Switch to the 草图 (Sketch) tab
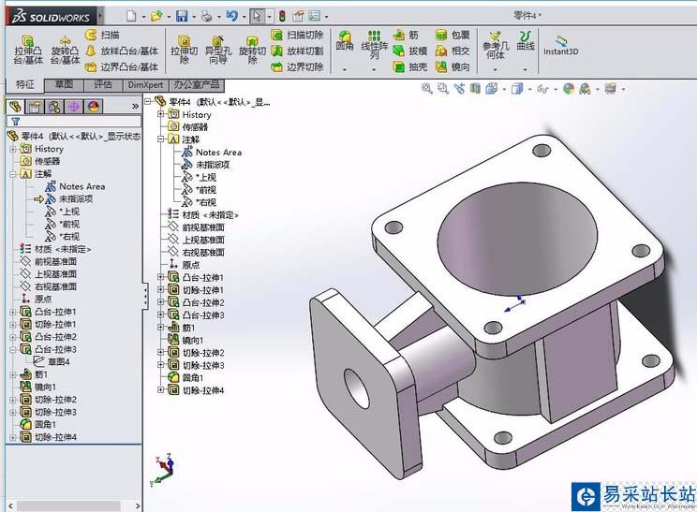 tap(64, 84)
